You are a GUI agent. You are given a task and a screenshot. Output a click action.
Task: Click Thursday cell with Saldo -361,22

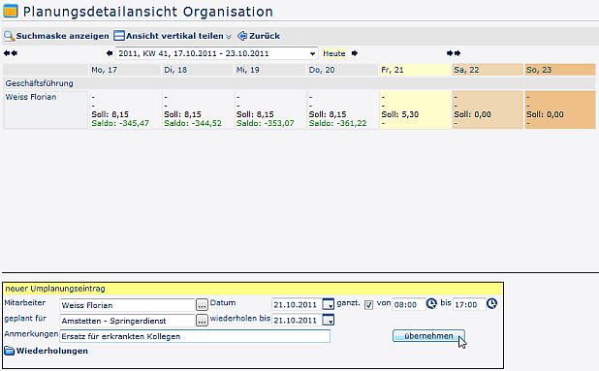(x=342, y=109)
